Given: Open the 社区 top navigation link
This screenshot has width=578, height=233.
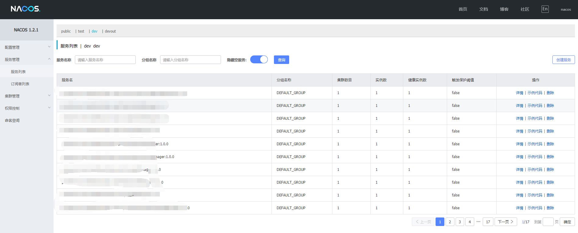Looking at the screenshot, I should coord(525,9).
